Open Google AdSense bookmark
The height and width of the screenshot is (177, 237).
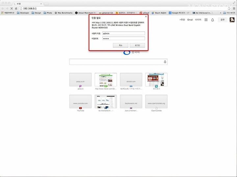point(179,13)
